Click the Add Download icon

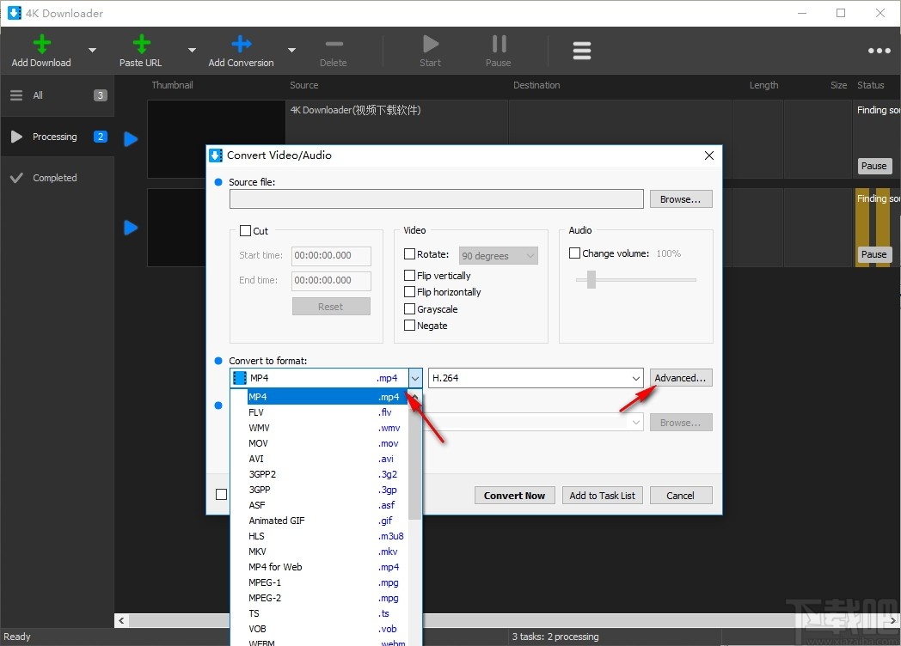tap(40, 44)
